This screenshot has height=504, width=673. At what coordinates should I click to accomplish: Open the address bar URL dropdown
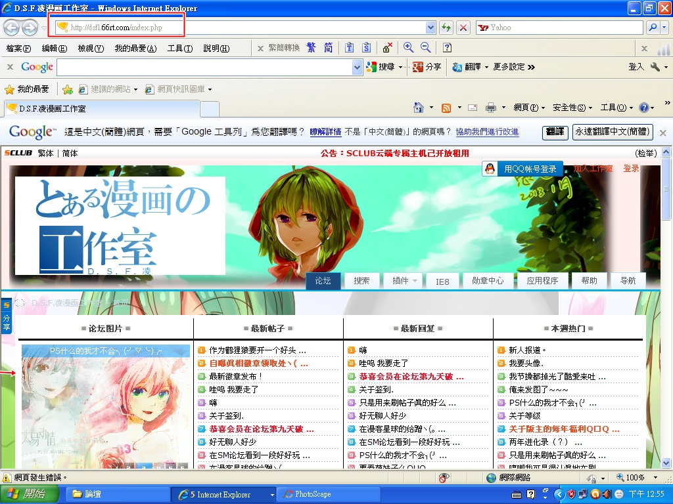tap(430, 28)
